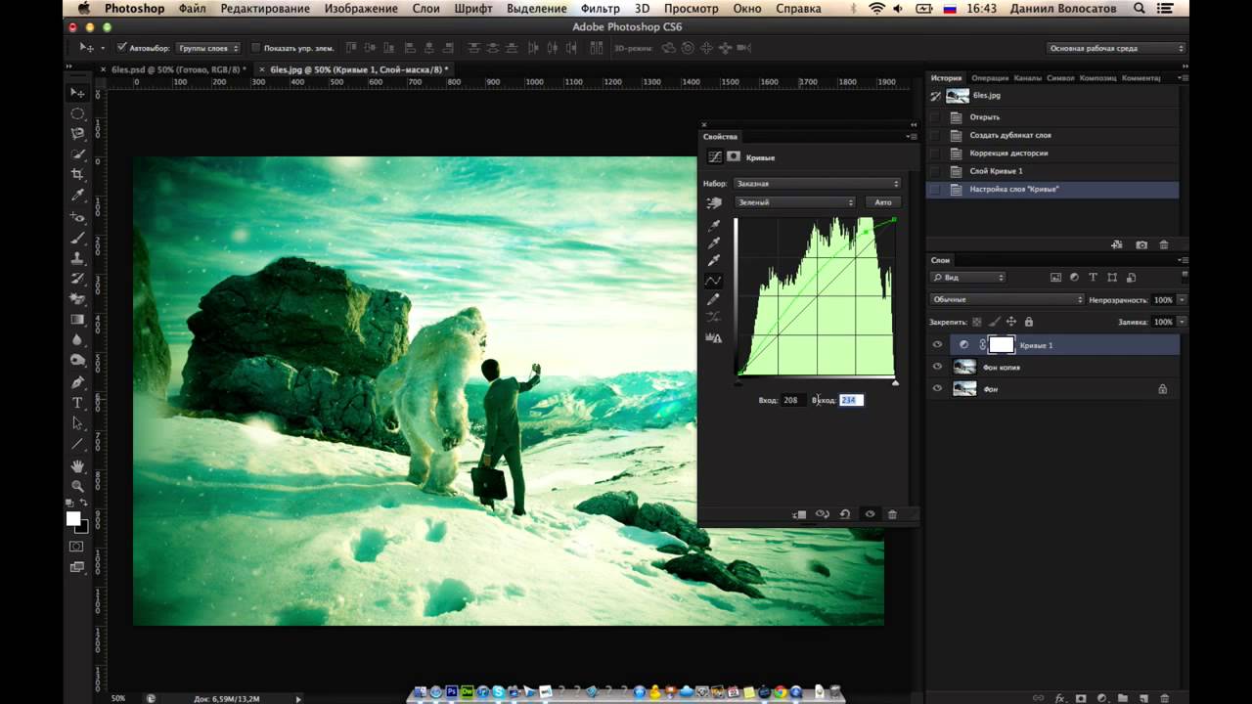1252x704 pixels.
Task: Open the Основная рабочая среда workspace dropdown
Action: (1116, 47)
